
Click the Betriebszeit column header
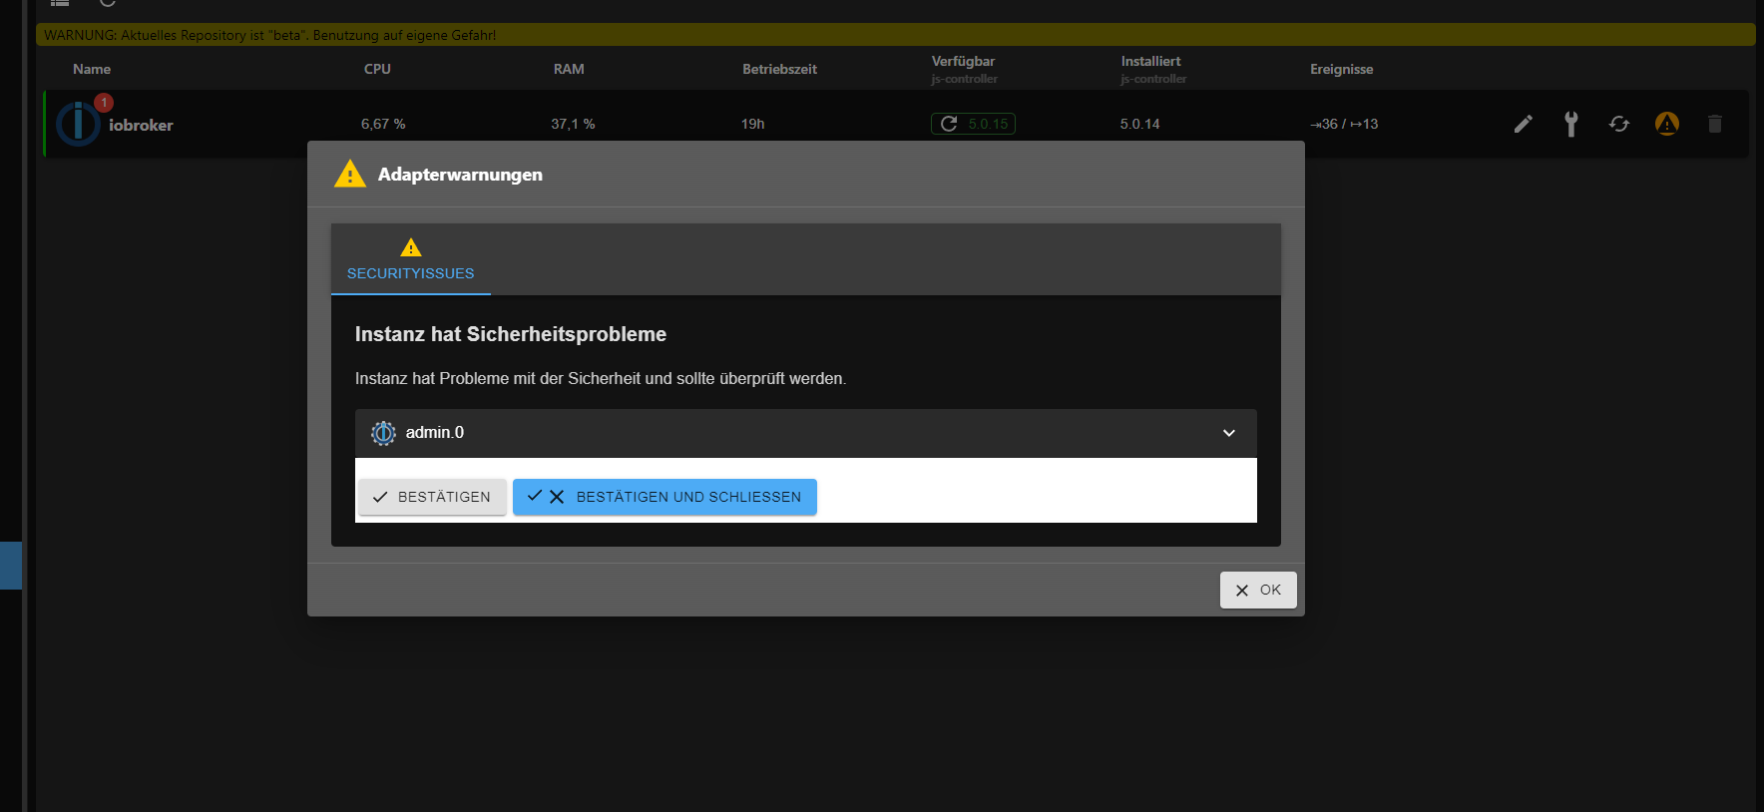tap(779, 69)
